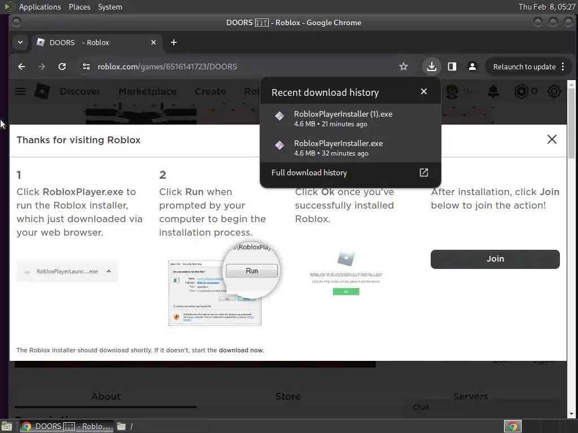Click the Roblox user avatar icon
578x433 pixels.
[452, 91]
